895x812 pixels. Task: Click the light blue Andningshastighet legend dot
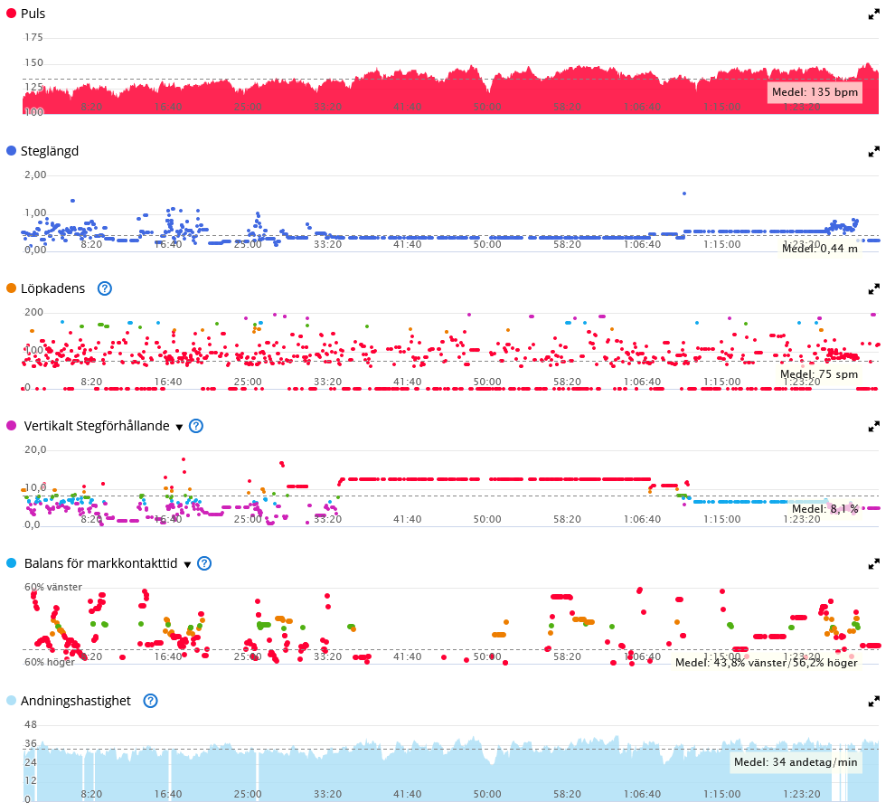point(11,701)
